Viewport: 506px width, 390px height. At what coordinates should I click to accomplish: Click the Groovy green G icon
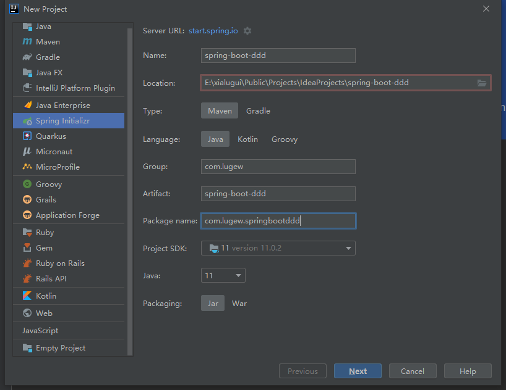click(27, 184)
